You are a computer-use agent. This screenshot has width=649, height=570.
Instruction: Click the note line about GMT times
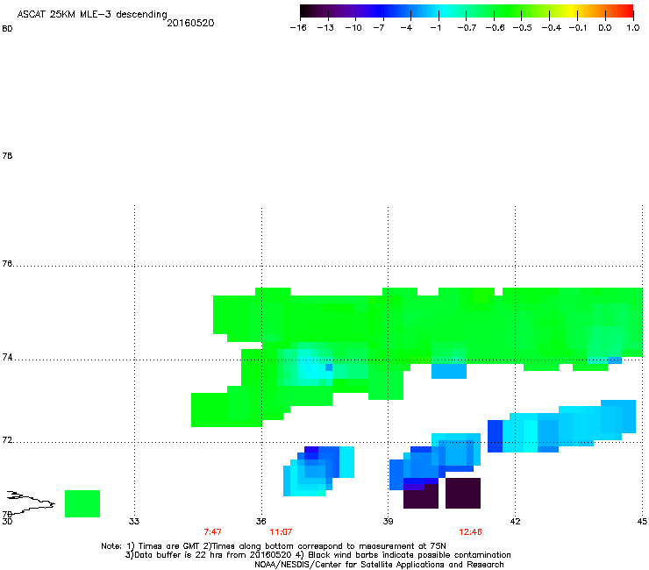274,546
